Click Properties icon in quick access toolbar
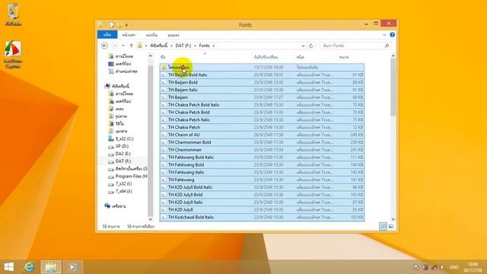This screenshot has height=274, width=487. point(112,25)
